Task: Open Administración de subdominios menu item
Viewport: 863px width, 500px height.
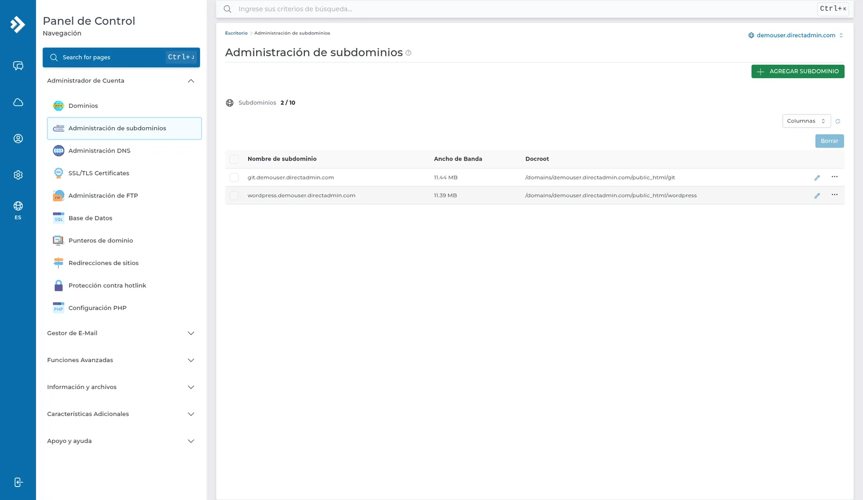Action: [x=124, y=128]
